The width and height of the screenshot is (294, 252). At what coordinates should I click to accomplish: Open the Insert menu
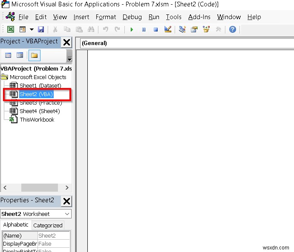click(x=81, y=17)
